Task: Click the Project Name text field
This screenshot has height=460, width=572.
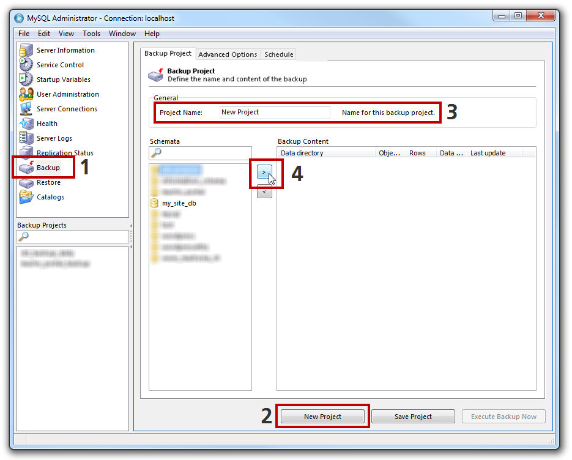Action: 274,113
